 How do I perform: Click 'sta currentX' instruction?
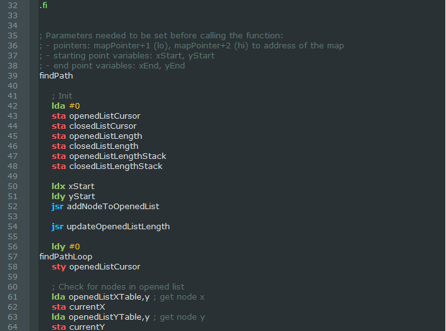[78, 307]
